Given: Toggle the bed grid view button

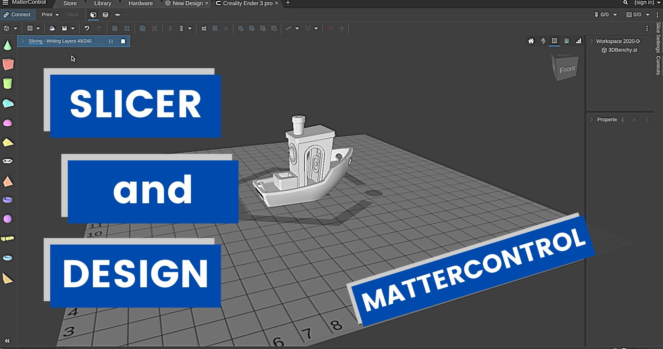Looking at the screenshot, I should coord(554,41).
